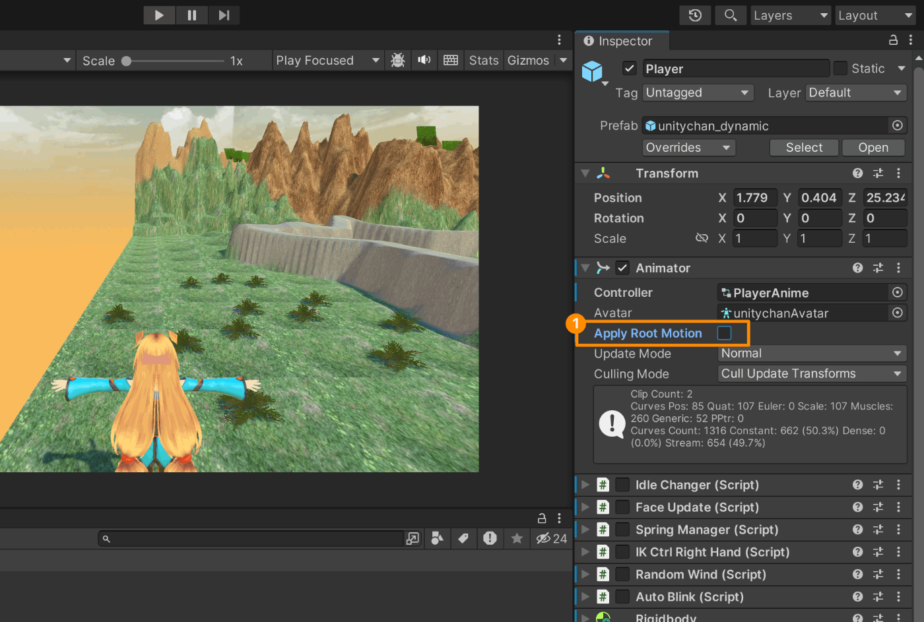Mute audio with the speaker icon
924x622 pixels.
(424, 61)
